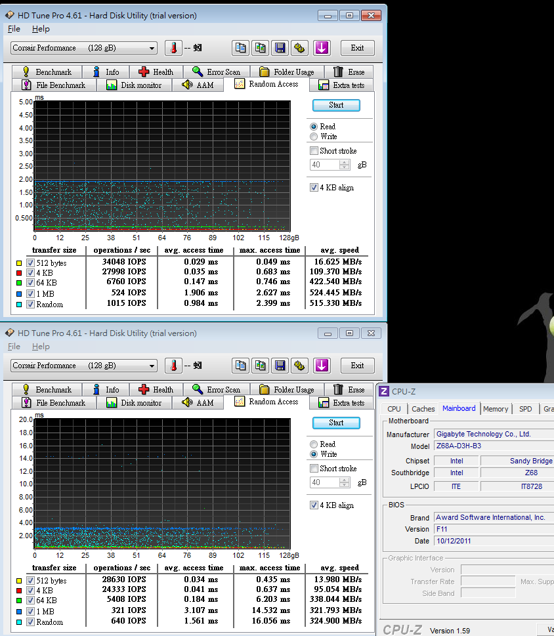Viewport: 554px width, 636px height.
Task: Click short stroke size stepper in bottom window
Action: pos(345,482)
